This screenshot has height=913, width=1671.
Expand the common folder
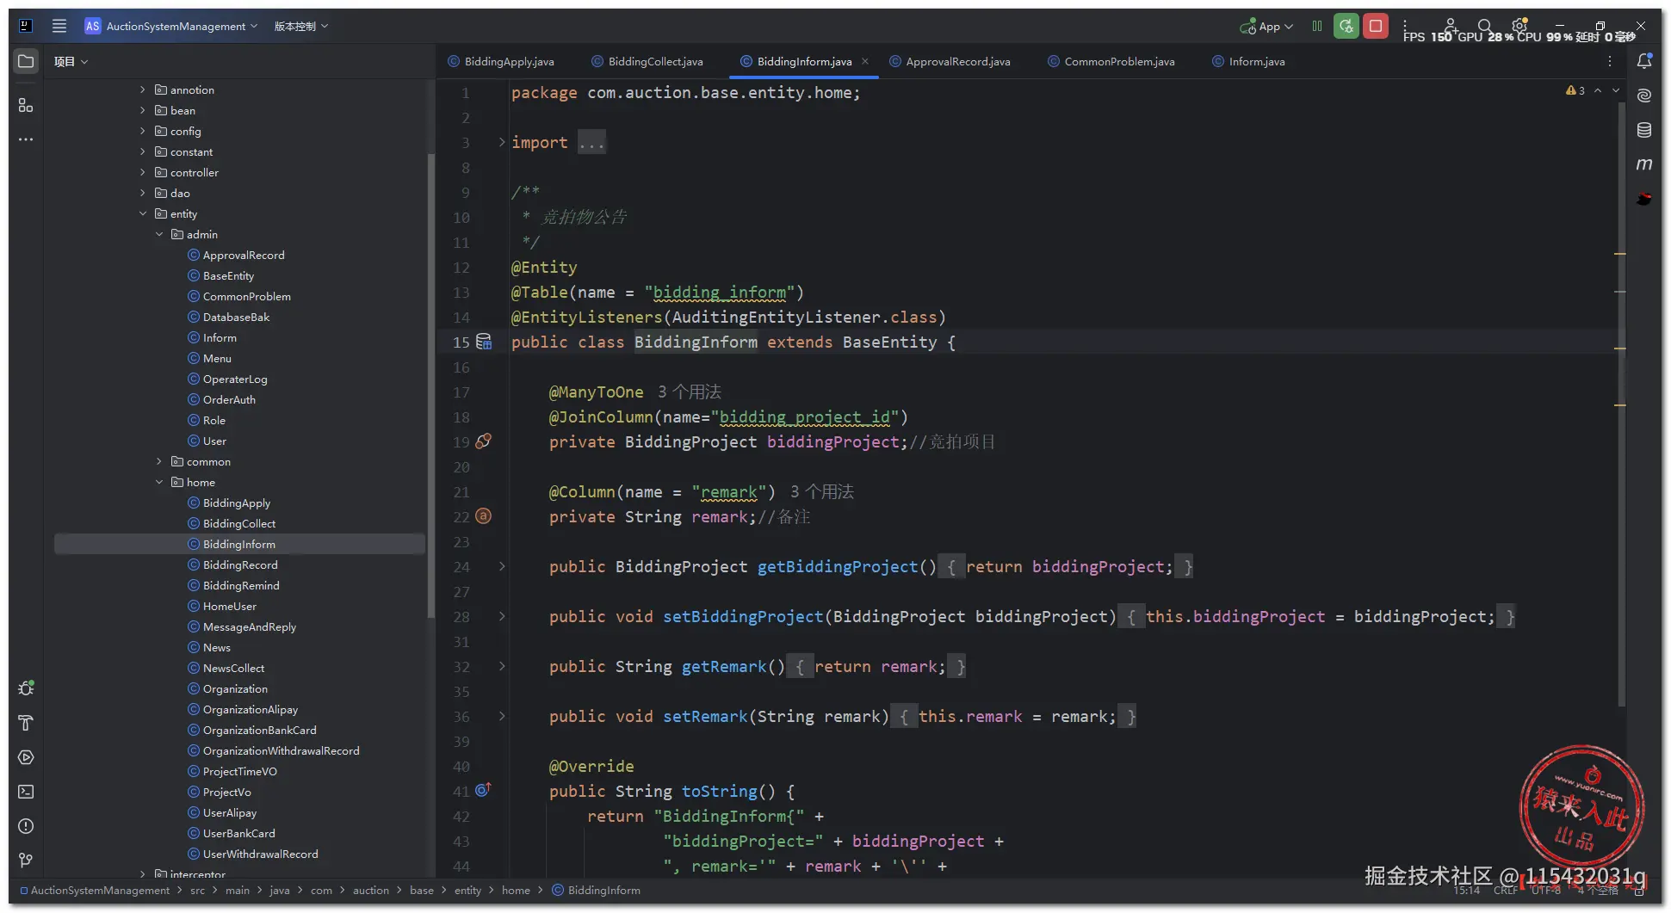click(159, 461)
